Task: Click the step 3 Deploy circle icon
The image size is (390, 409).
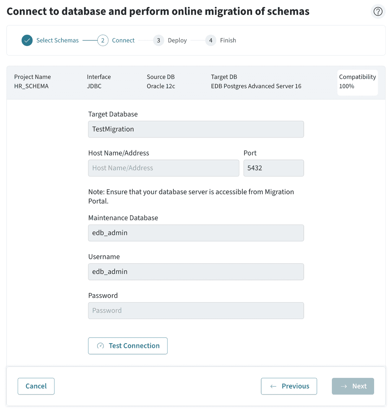Action: tap(159, 40)
